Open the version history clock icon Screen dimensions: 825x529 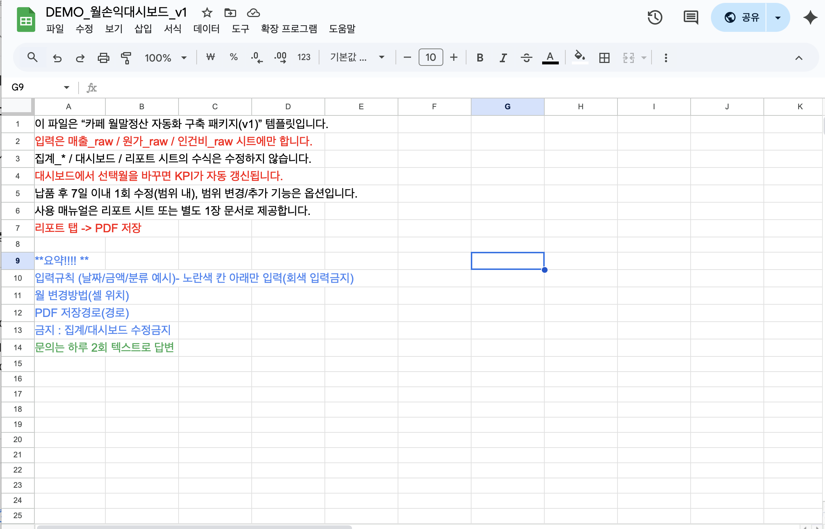point(655,17)
